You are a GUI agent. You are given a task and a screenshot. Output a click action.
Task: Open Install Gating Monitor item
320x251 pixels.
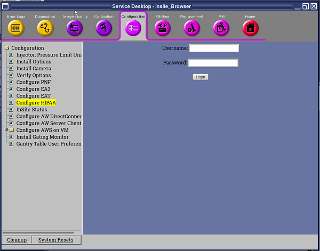click(x=42, y=137)
